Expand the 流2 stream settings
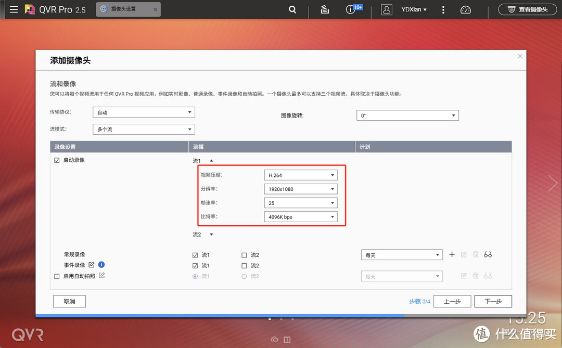The width and height of the screenshot is (562, 348). (210, 234)
